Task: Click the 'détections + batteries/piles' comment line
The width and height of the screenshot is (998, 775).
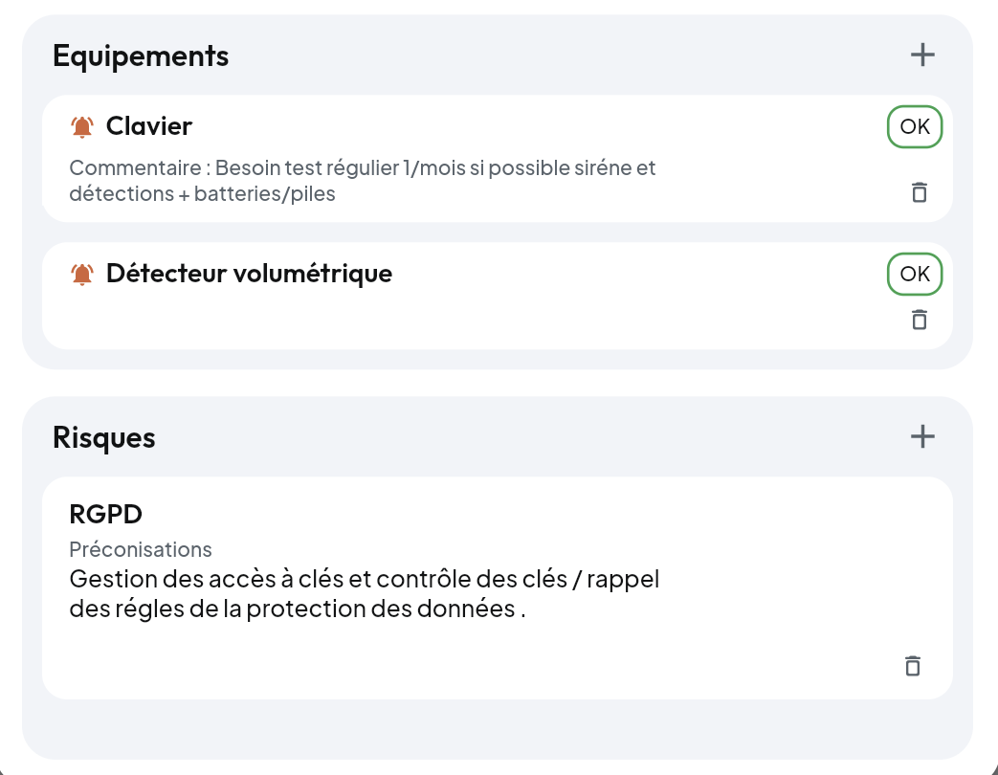Action: pyautogui.click(x=202, y=194)
